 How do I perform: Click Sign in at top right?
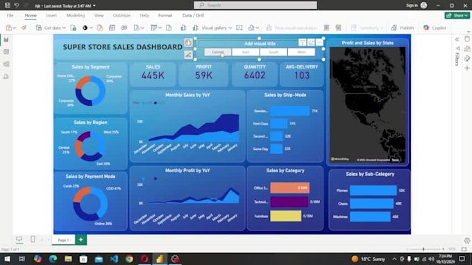click(x=412, y=6)
